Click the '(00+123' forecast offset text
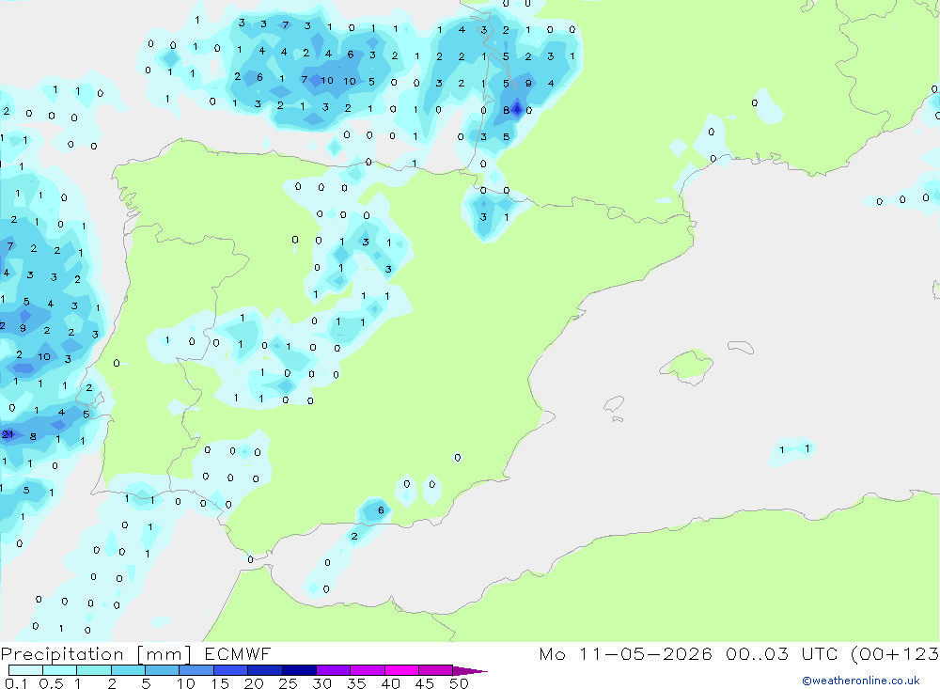940x689 pixels. pyautogui.click(x=895, y=653)
